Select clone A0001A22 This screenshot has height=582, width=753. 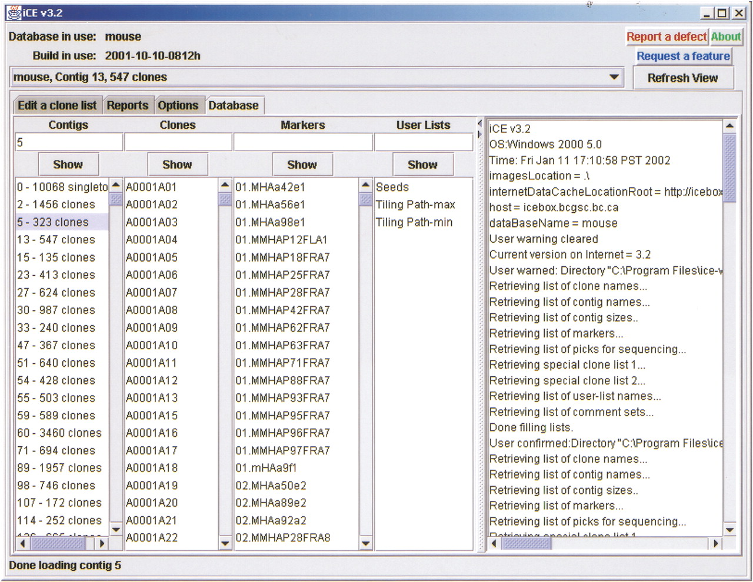(171, 538)
